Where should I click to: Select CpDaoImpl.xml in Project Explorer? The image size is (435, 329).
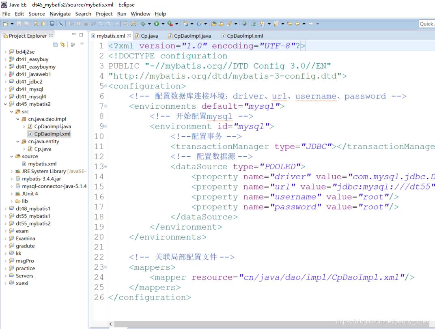tap(50, 134)
